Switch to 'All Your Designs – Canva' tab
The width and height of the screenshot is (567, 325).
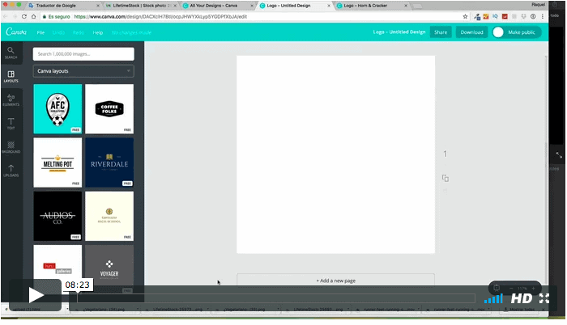pyautogui.click(x=218, y=6)
